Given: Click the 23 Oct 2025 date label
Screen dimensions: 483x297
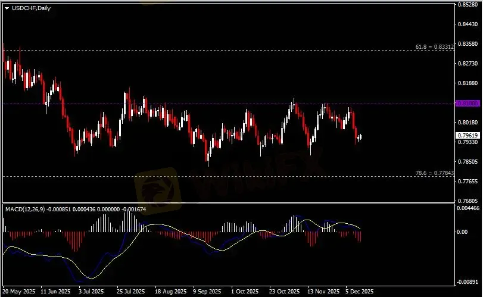Looking at the screenshot, I should point(284,292).
